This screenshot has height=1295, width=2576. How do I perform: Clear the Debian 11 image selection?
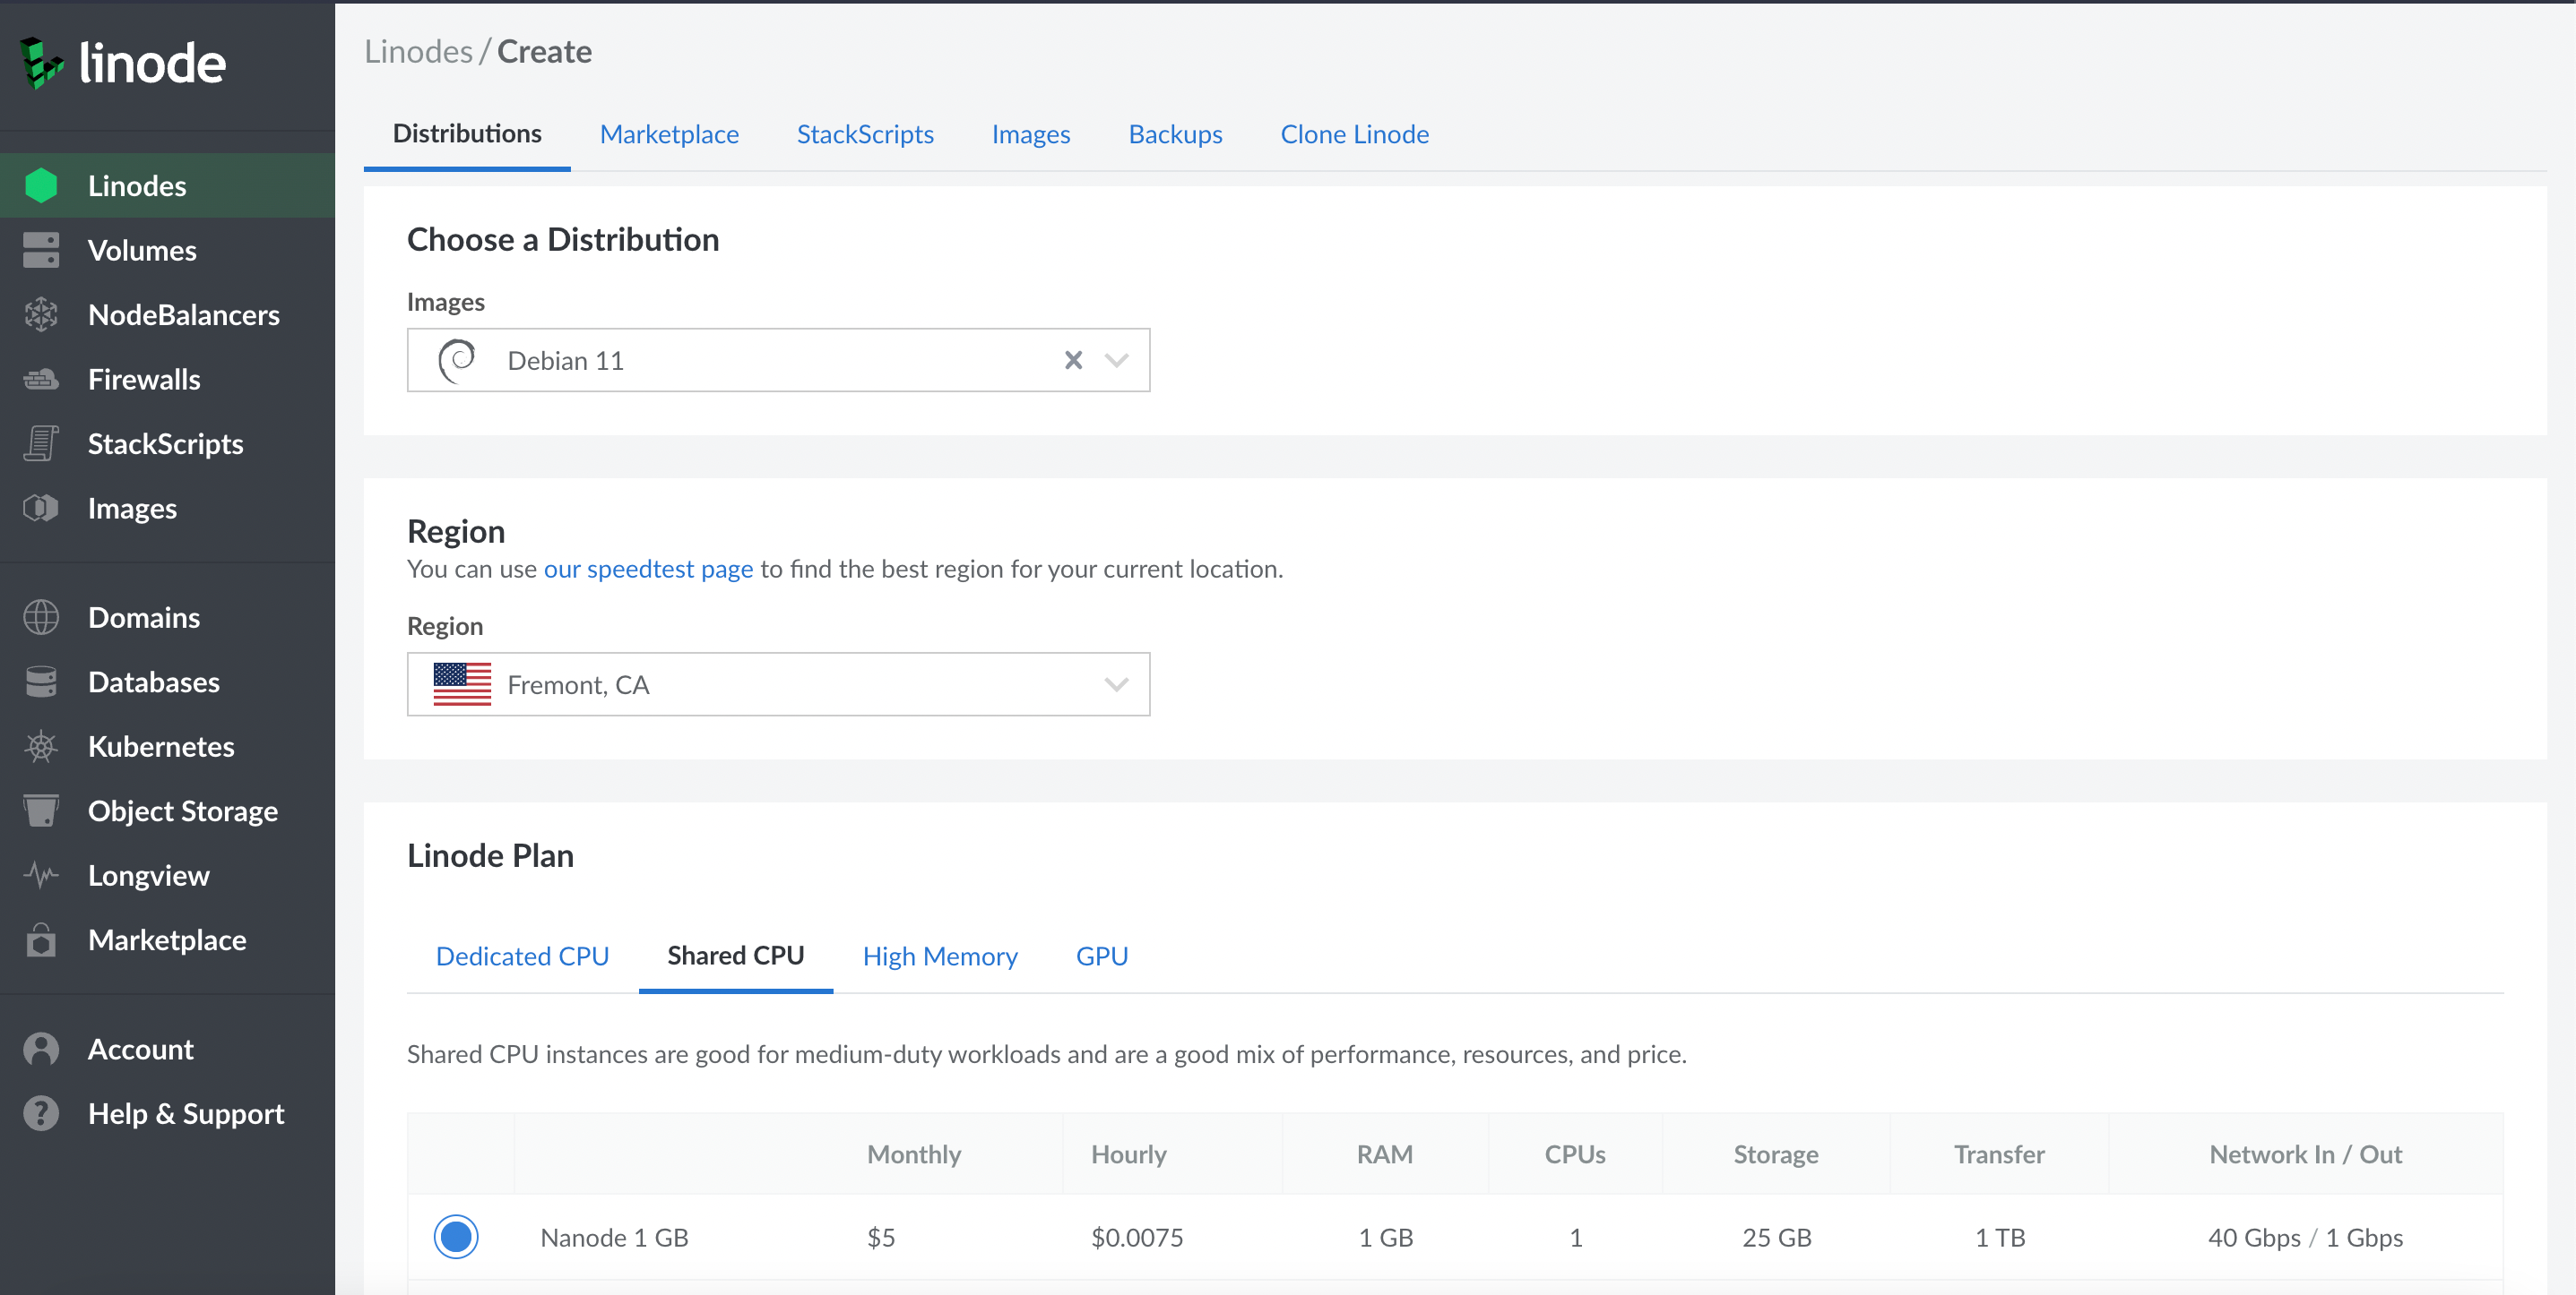tap(1073, 360)
